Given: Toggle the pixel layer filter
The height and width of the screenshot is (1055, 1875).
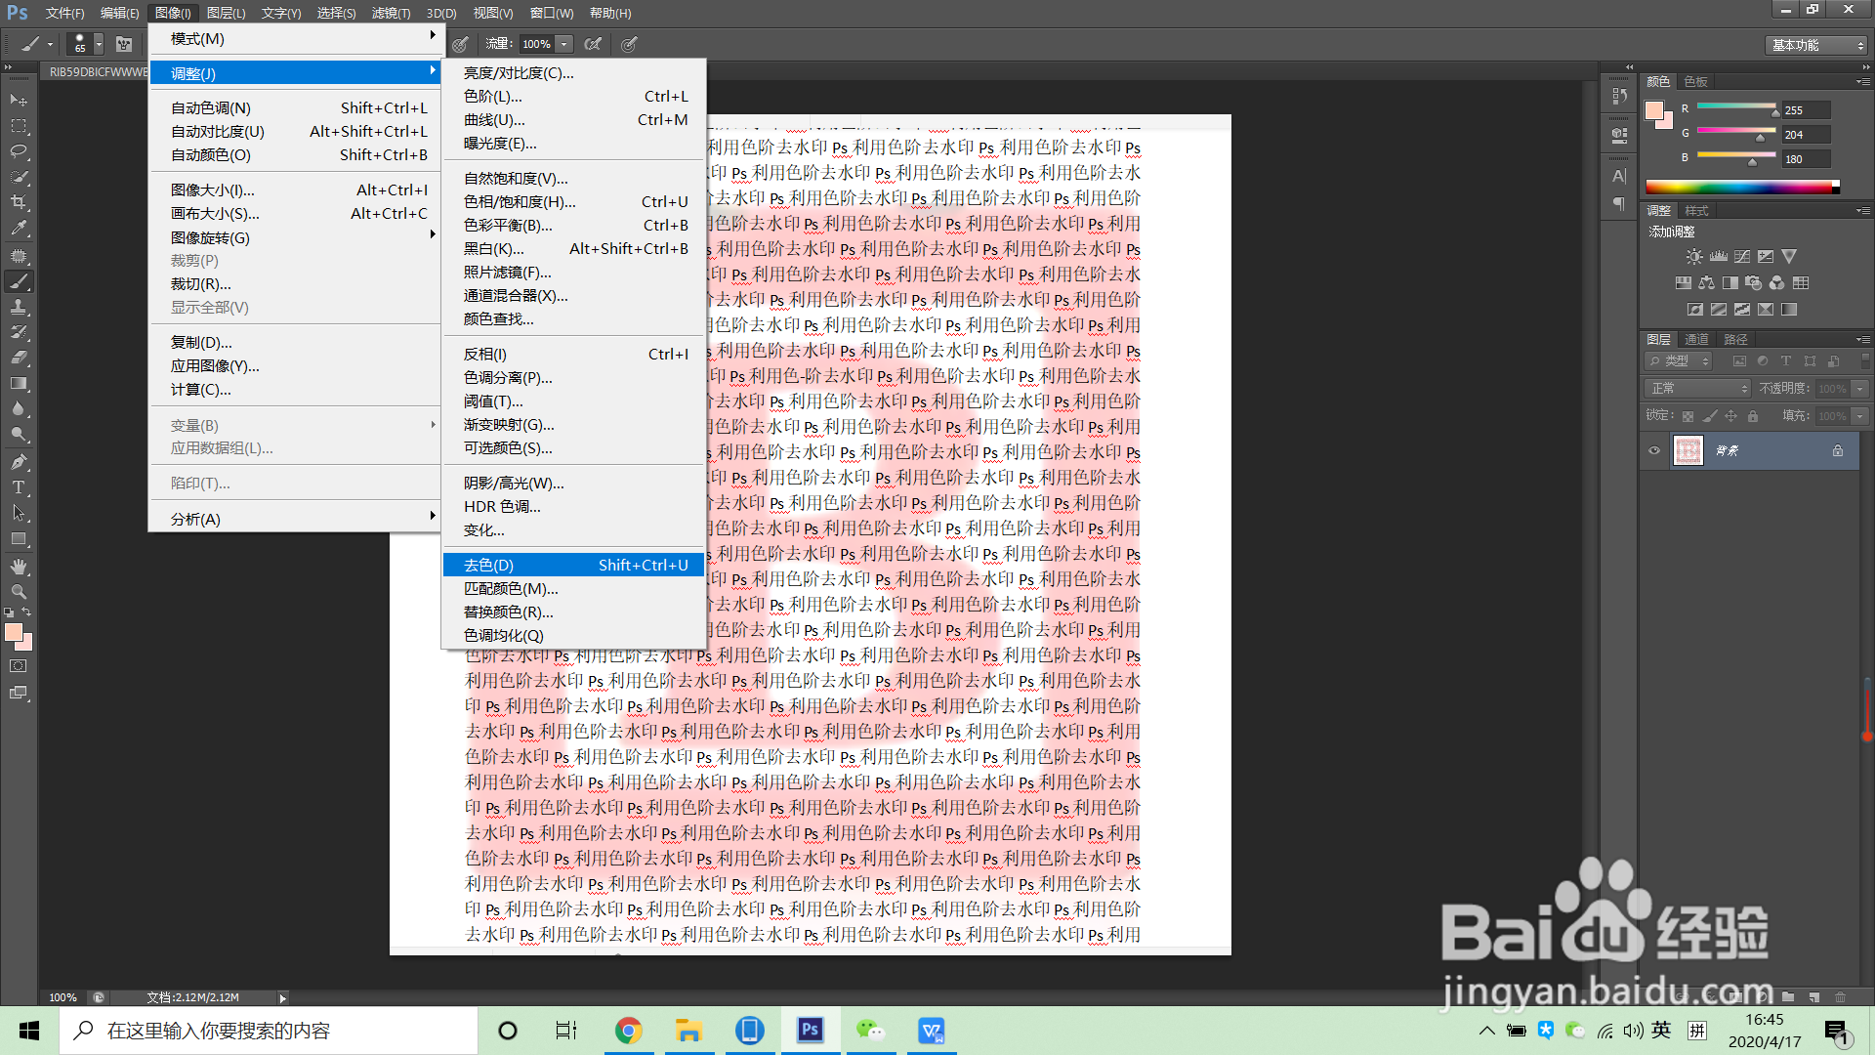Looking at the screenshot, I should point(1739,361).
